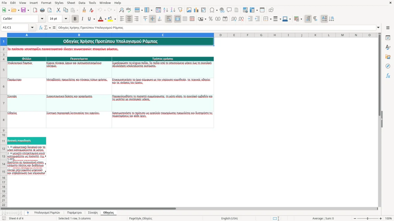394x221 pixels.
Task: Open the sidebar Styles panel
Action: pos(388,47)
